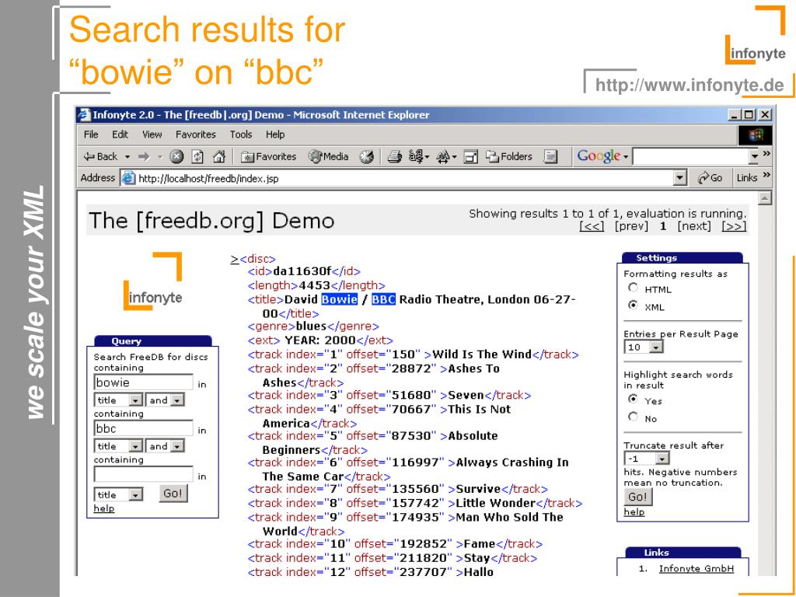Open the Media toolbar button
The width and height of the screenshot is (796, 597).
pos(329,157)
